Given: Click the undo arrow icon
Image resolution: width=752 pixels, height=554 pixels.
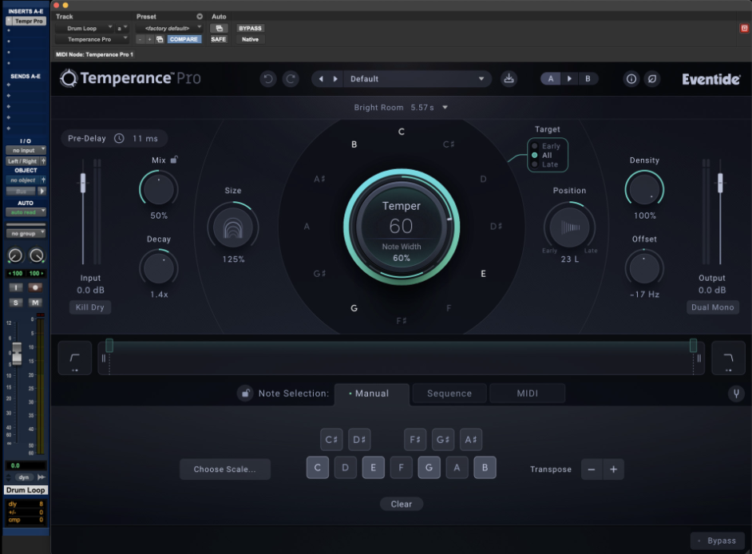Looking at the screenshot, I should (x=268, y=79).
